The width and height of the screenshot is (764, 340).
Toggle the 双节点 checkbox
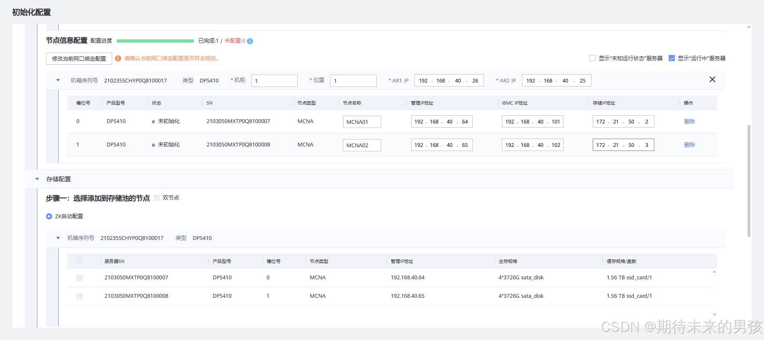[x=156, y=198]
